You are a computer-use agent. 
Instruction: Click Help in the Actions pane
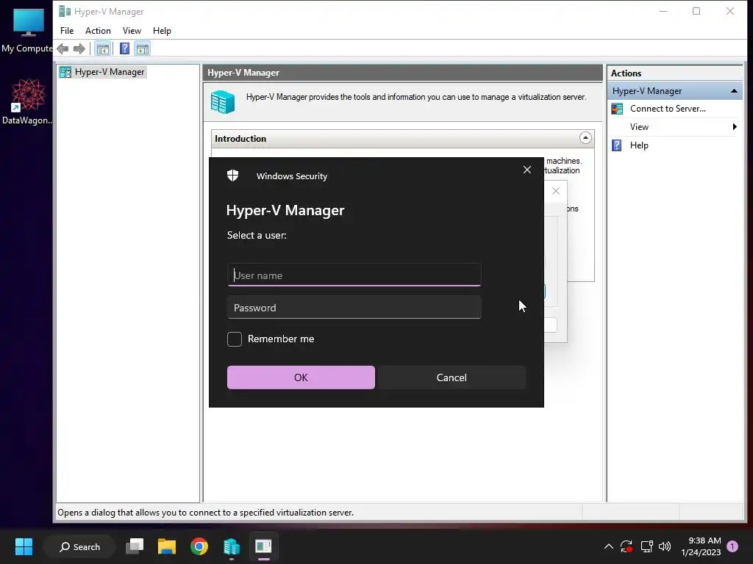click(639, 145)
